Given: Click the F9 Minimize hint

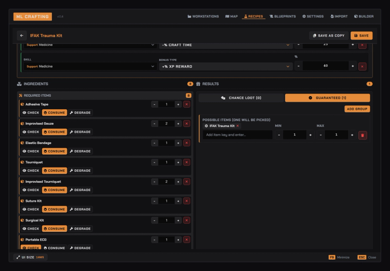Looking at the screenshot, I should click(x=339, y=257).
